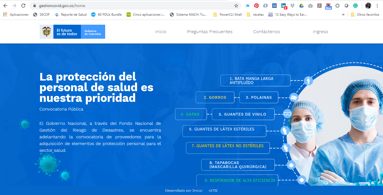Screen dimensions: 383x195
Task: View site security padlock info
Action: click(35, 6)
